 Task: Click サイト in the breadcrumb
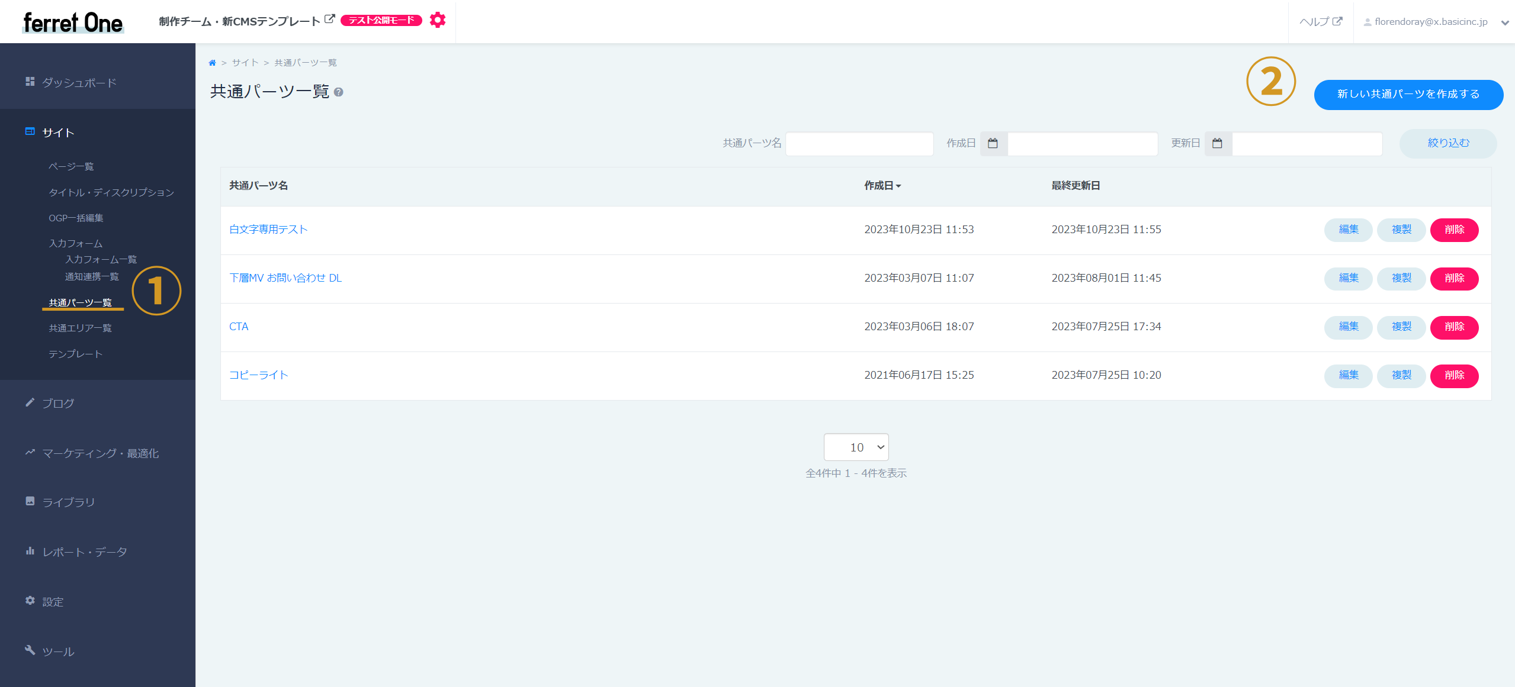click(245, 63)
